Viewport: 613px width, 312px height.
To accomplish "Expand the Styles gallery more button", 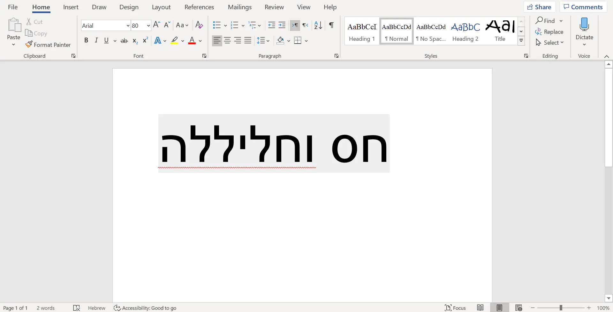I will pos(521,40).
